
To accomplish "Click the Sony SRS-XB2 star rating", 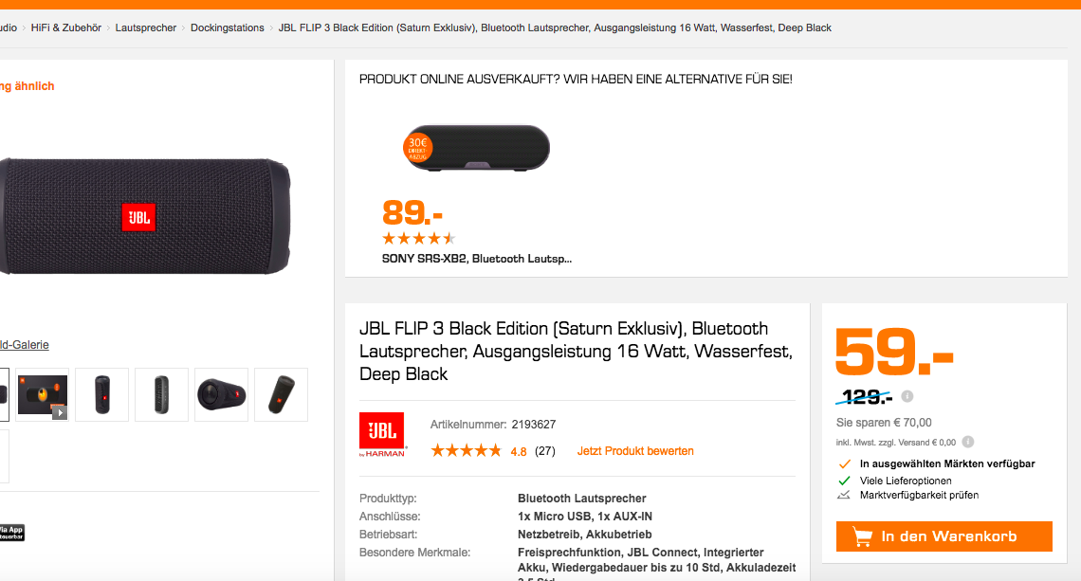I will (419, 239).
